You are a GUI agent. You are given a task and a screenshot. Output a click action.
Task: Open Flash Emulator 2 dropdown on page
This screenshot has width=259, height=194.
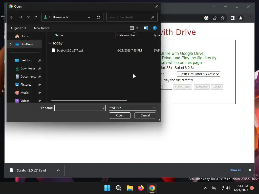(x=198, y=74)
